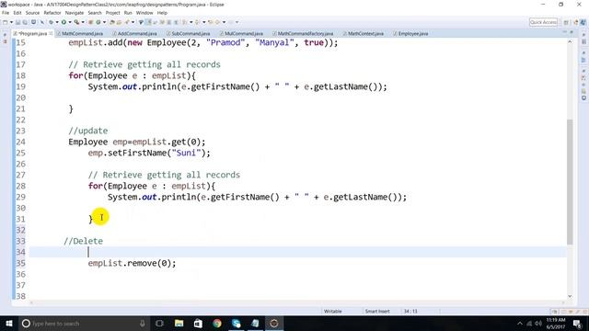
Task: Click the Eclipse icon in the taskbar
Action: [274, 323]
